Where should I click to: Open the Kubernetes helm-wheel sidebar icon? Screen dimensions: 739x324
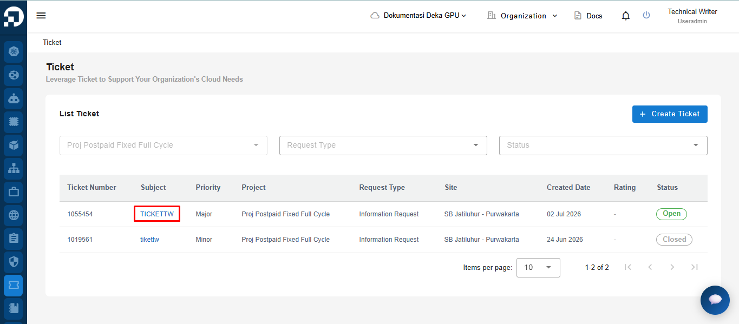pos(14,51)
